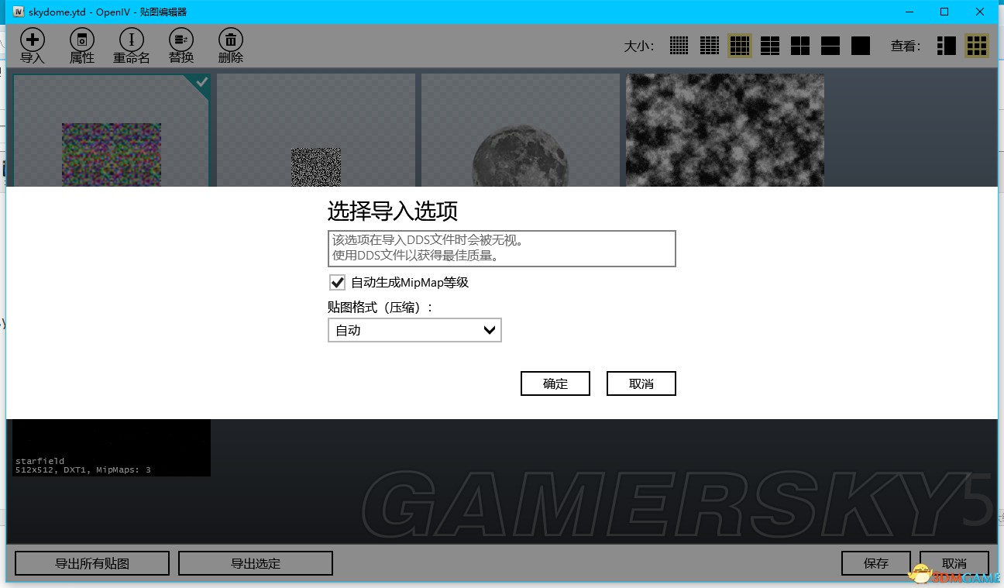Click the "512x512, DXT1, MipMaps: 3" text
This screenshot has height=588, width=1004.
(x=83, y=469)
